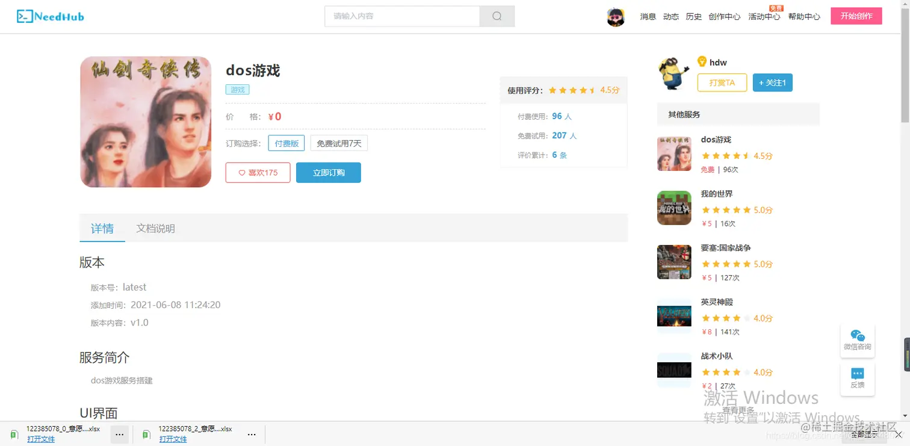Open options menu for 122385078_0 download
This screenshot has height=446, width=910.
[120, 434]
